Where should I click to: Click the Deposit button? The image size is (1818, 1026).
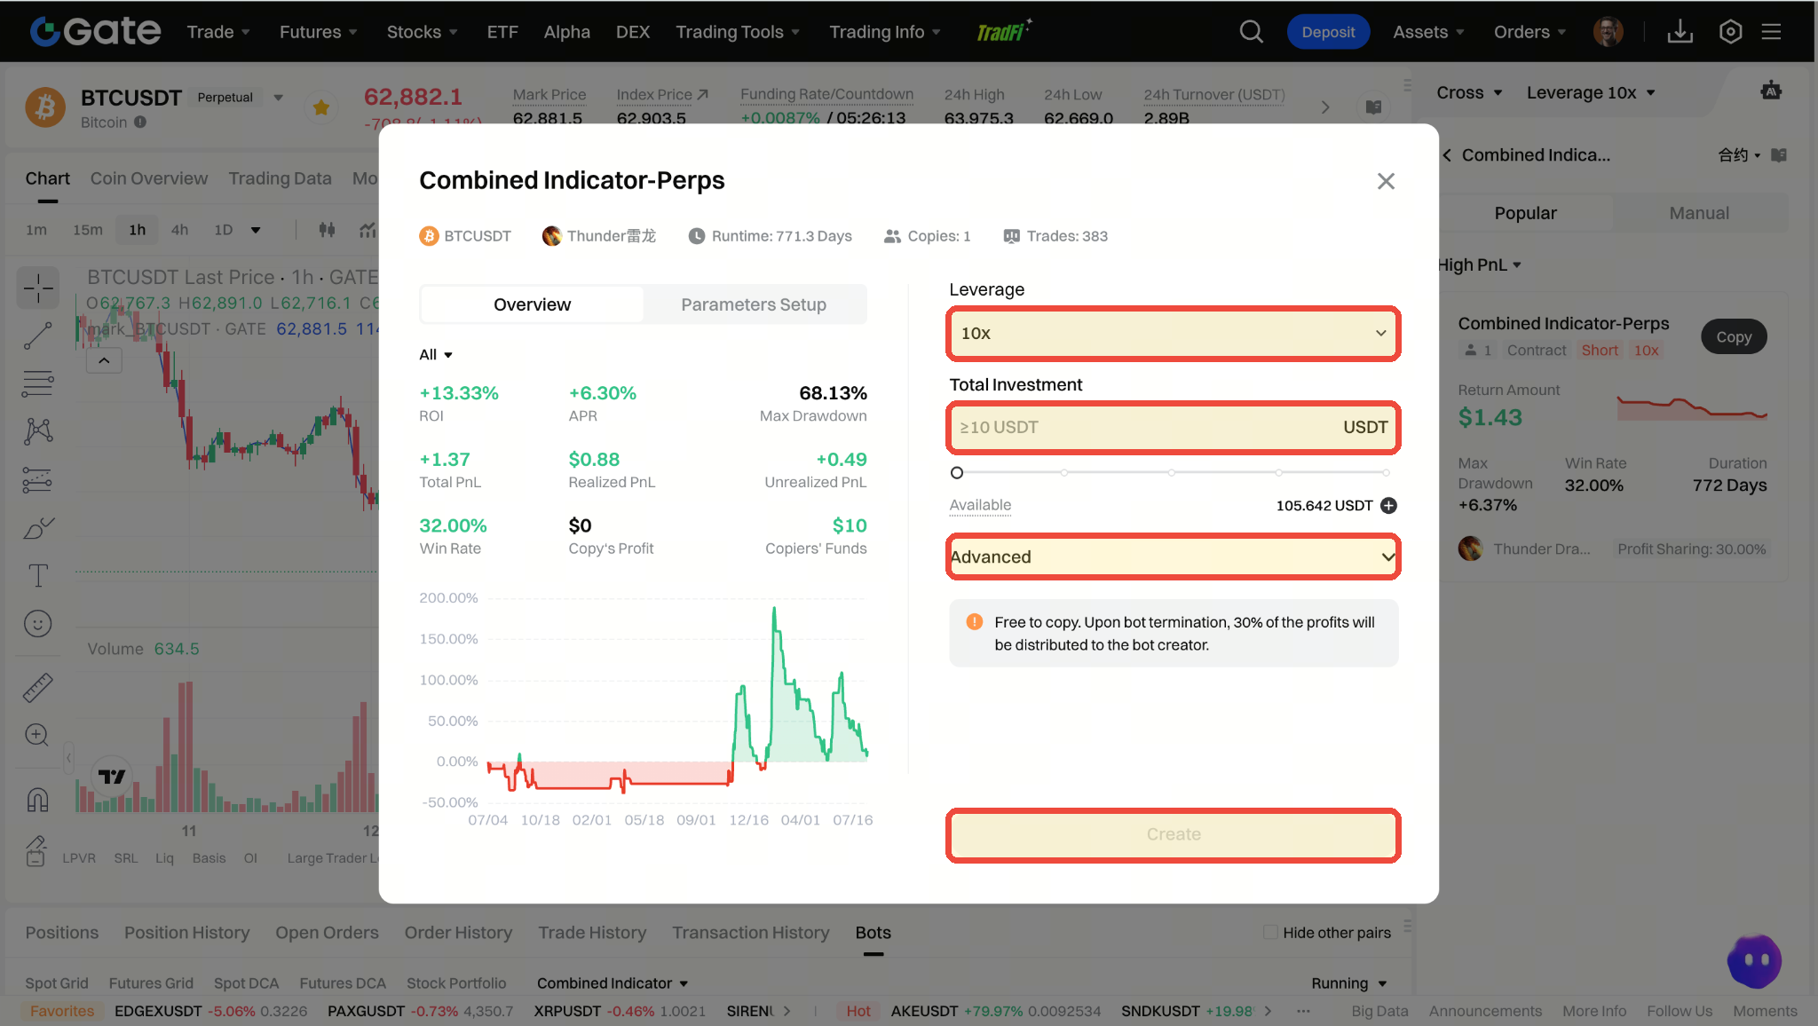(x=1328, y=32)
